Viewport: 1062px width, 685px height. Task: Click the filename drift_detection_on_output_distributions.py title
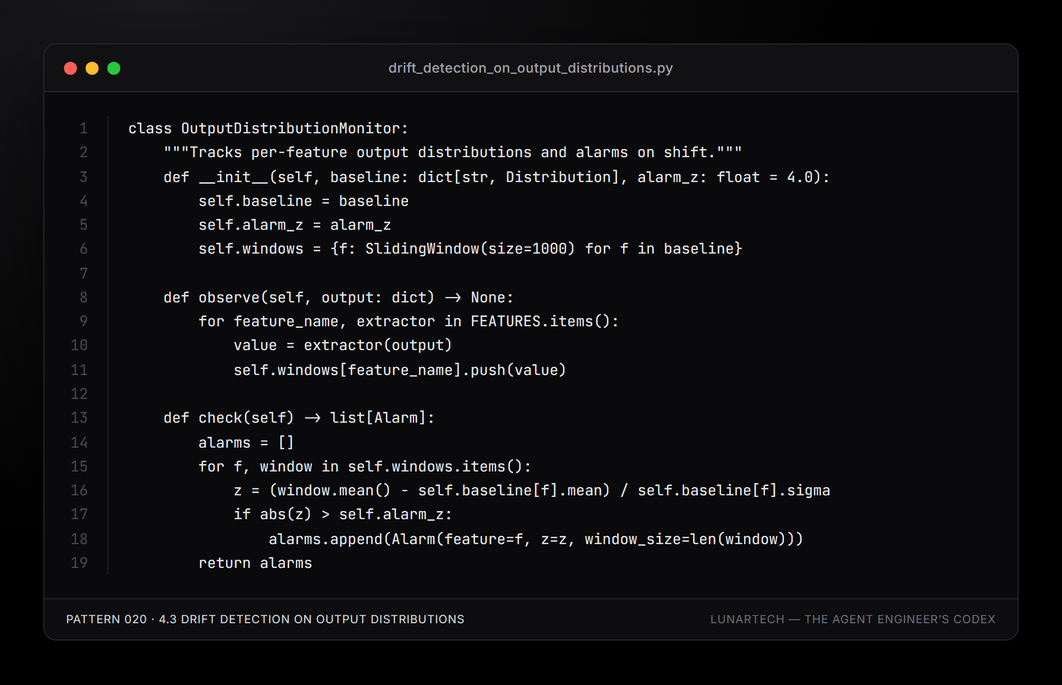(x=530, y=68)
